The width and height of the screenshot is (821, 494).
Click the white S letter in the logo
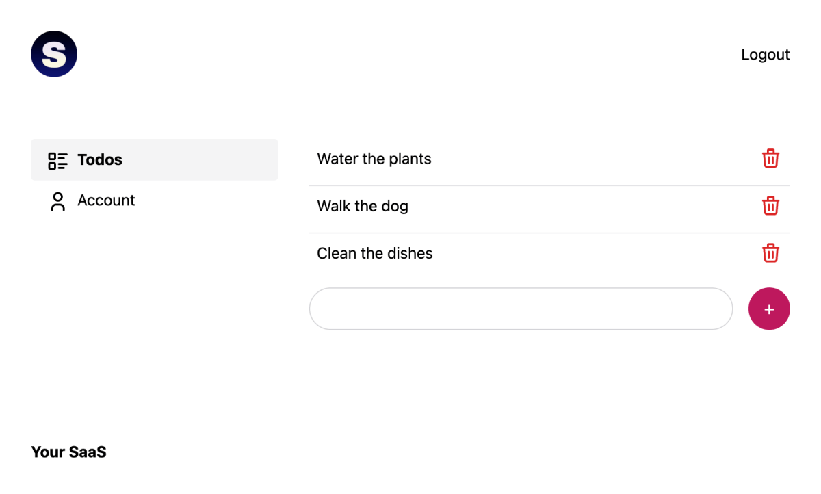pyautogui.click(x=54, y=54)
